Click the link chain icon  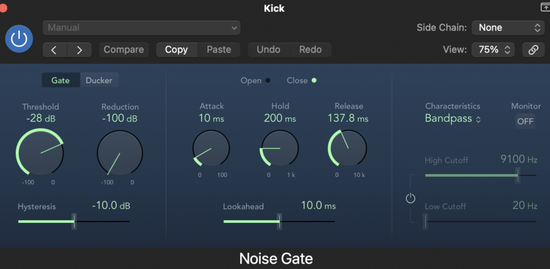point(533,50)
